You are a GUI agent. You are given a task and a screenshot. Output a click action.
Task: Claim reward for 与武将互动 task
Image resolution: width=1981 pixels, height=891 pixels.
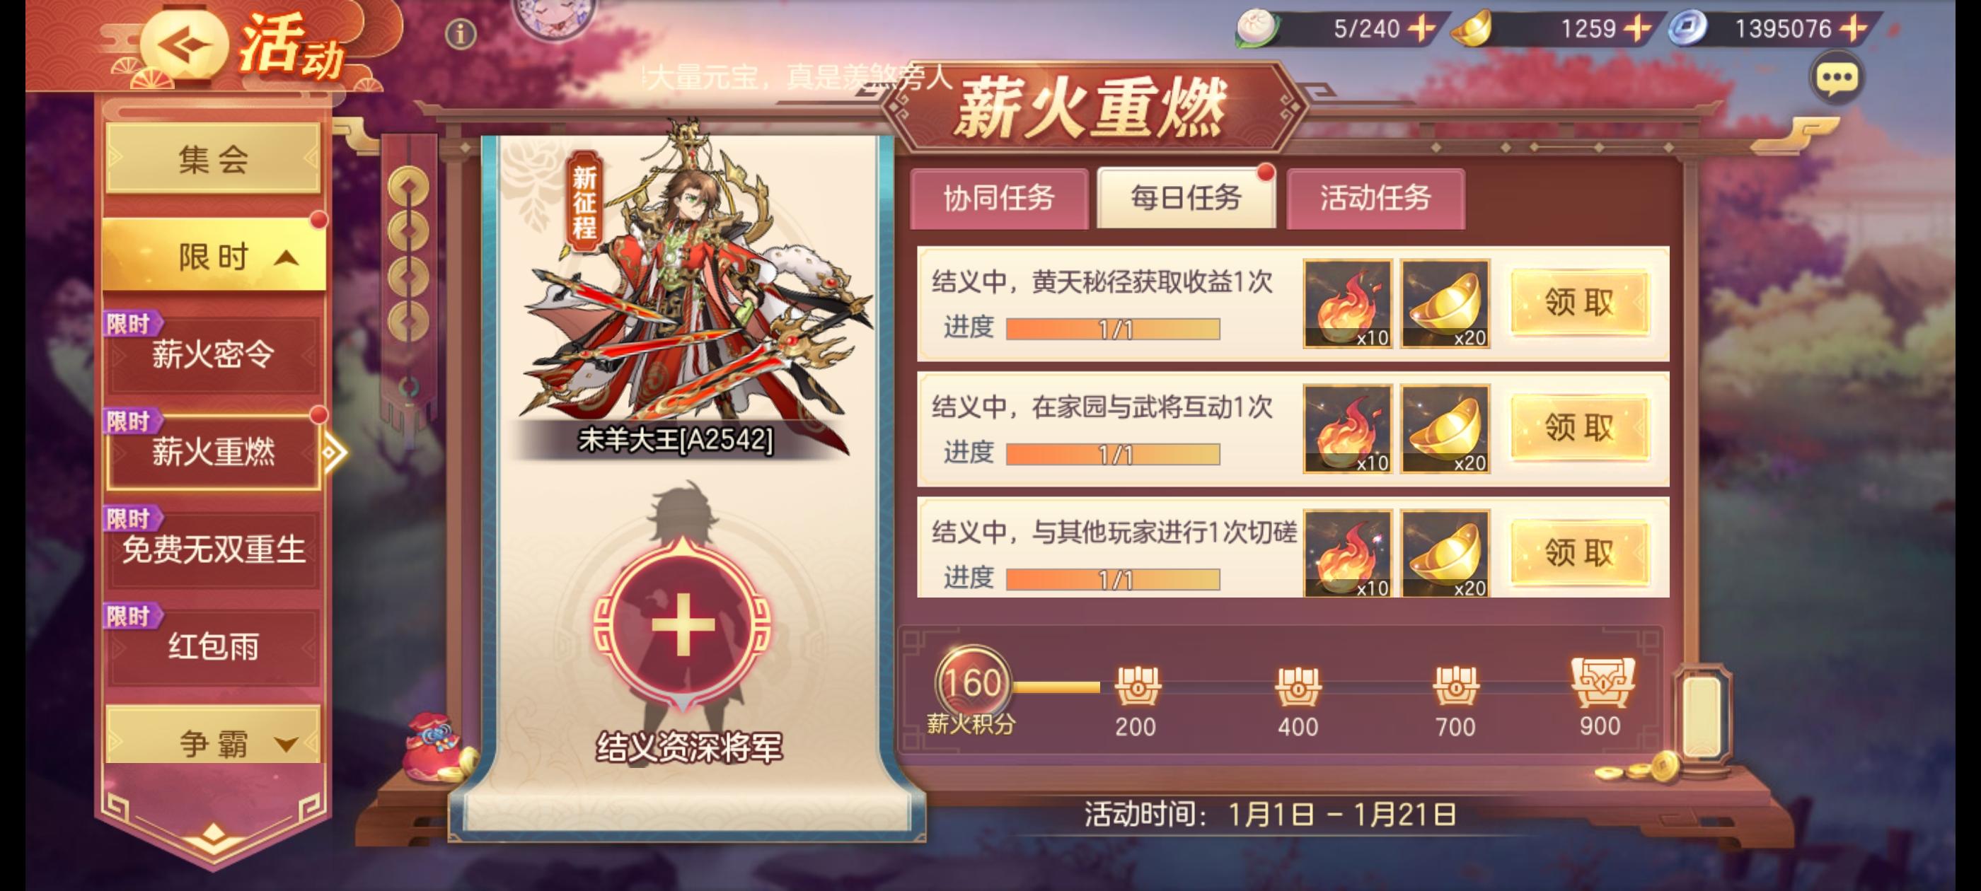1579,427
